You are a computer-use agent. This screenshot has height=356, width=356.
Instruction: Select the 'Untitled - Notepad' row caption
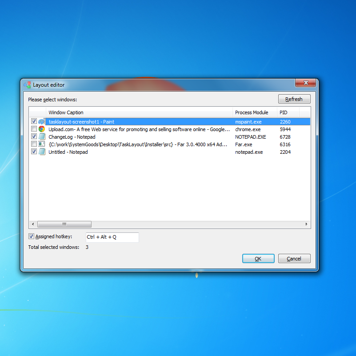point(68,152)
